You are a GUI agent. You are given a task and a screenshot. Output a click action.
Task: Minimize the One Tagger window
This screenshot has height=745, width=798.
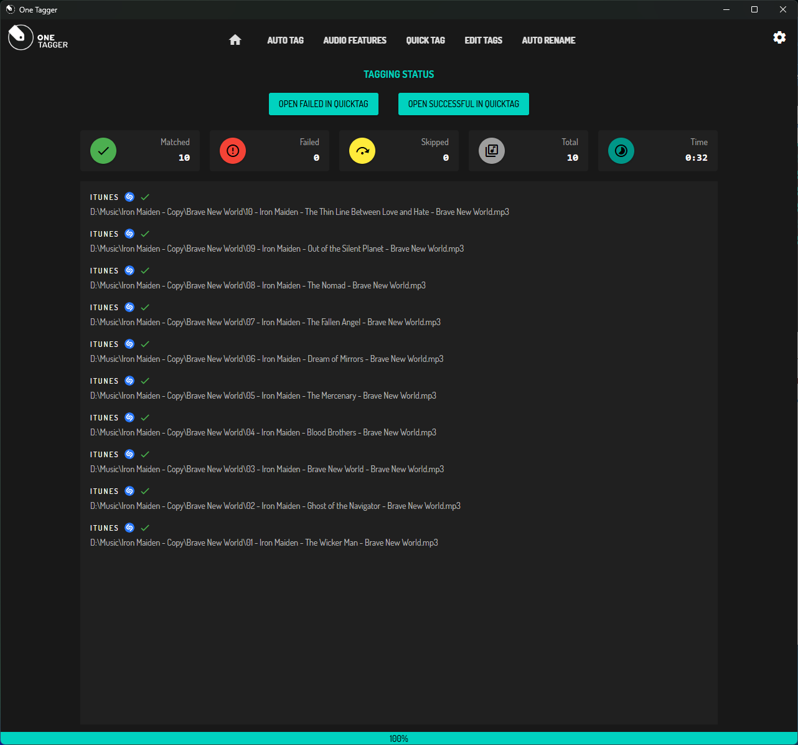(x=726, y=9)
